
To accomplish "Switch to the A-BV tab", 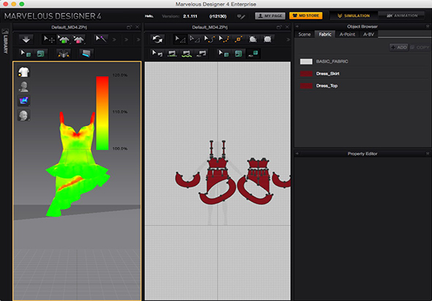I will (368, 34).
